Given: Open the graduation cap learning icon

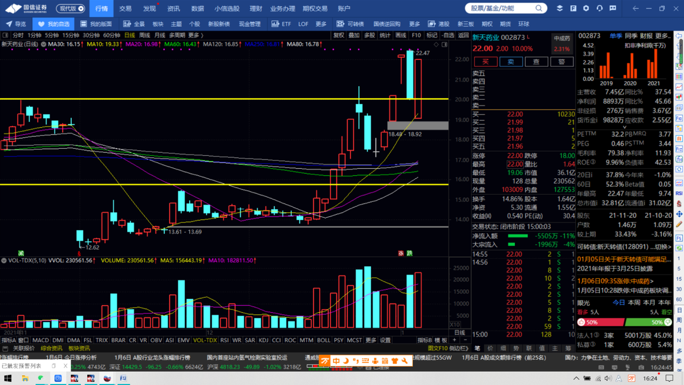Looking at the screenshot, I should pos(560,9).
